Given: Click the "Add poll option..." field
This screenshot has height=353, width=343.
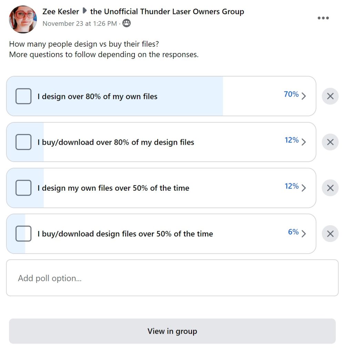Looking at the screenshot, I should click(172, 278).
